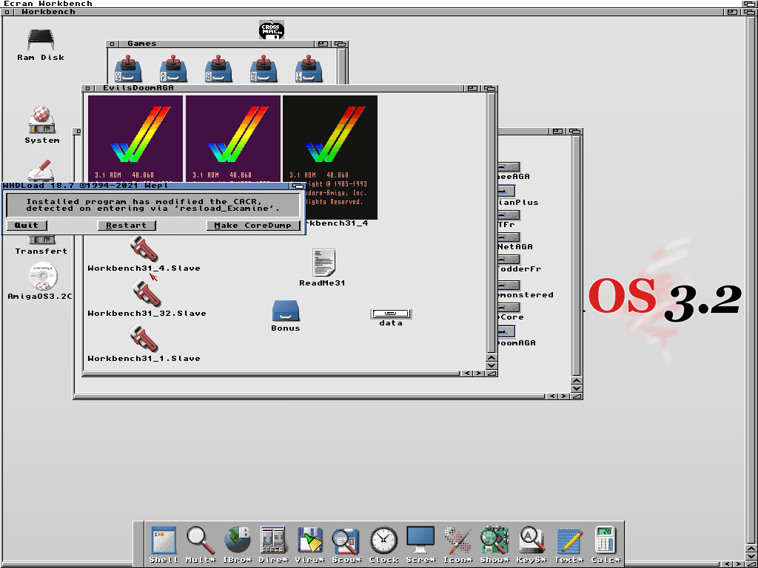Screen dimensions: 758x568
Task: Click the EvilsDoomAGA vertical scrollbar
Action: [492, 223]
